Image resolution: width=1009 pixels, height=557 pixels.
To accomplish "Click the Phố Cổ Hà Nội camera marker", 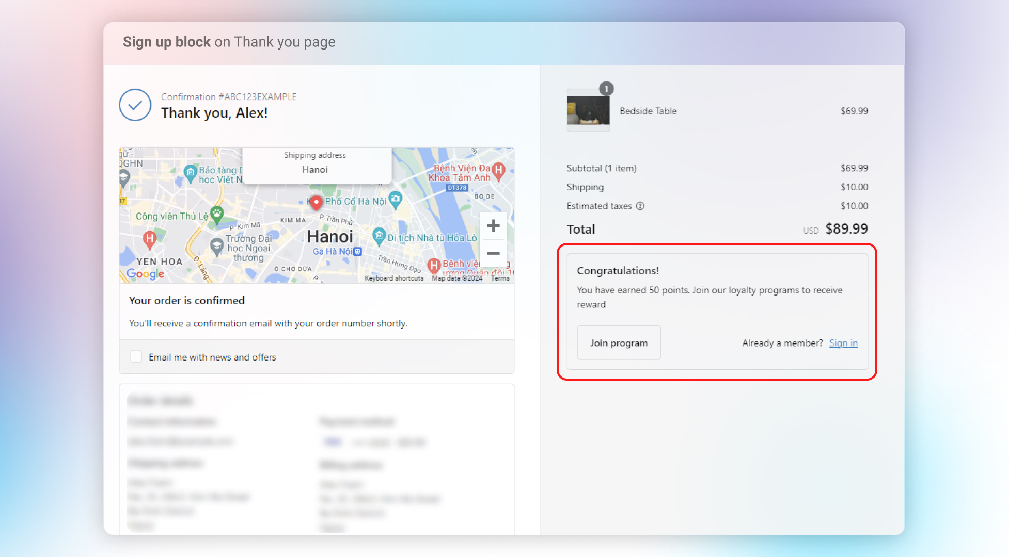I will (395, 200).
